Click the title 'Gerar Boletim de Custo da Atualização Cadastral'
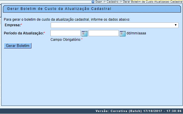Screen dimensions: 183x114 click(59, 9)
